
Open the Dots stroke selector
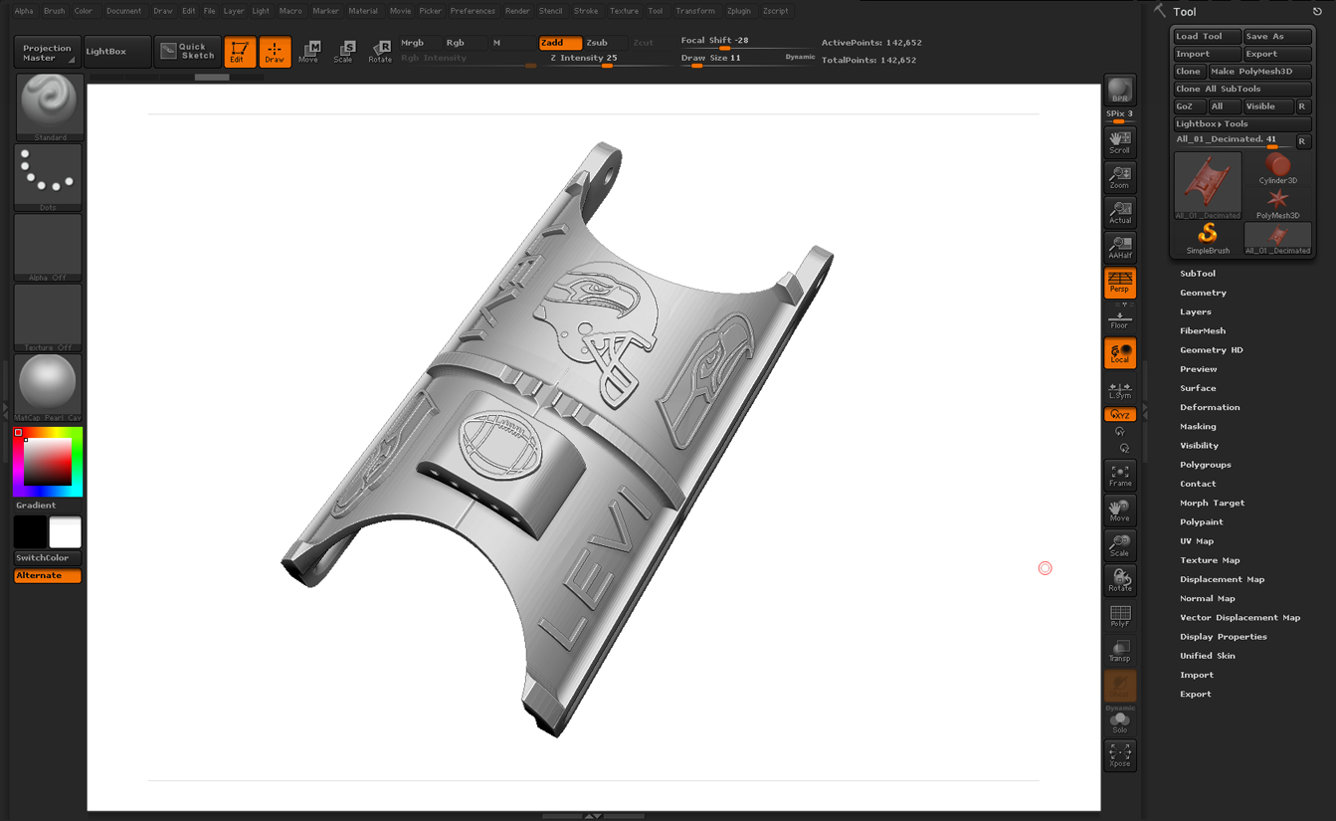click(x=49, y=178)
